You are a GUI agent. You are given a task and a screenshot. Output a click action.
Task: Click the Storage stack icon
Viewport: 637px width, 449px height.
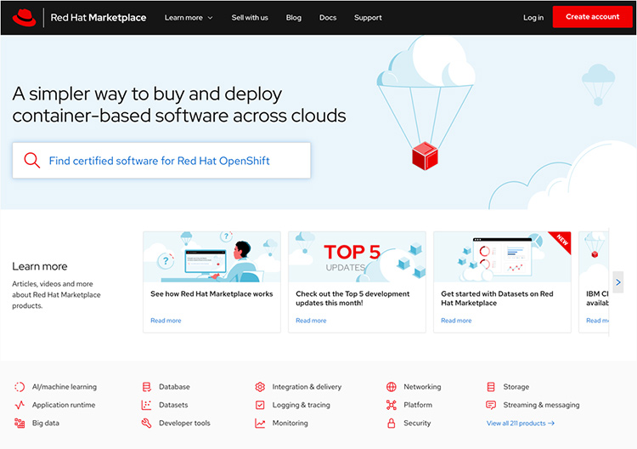tap(491, 387)
